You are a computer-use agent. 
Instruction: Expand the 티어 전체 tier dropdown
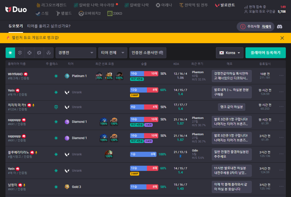pyautogui.click(x=113, y=53)
